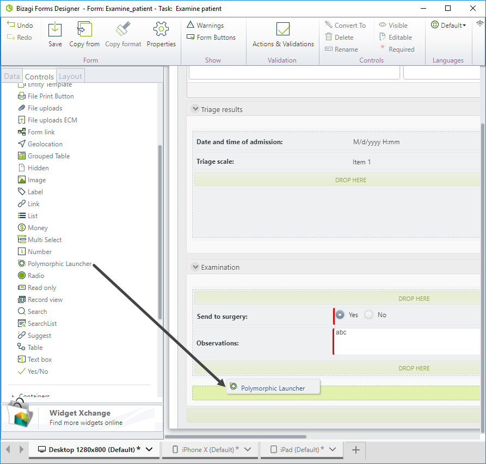Add a new device tab with plus

click(356, 450)
